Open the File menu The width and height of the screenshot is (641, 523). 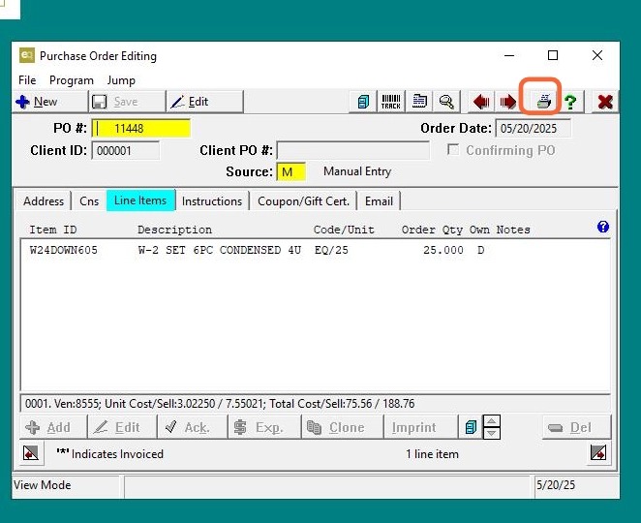coord(27,80)
